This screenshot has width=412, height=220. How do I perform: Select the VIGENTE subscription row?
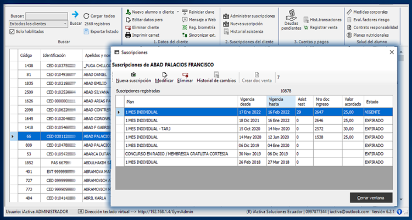[x=254, y=112]
